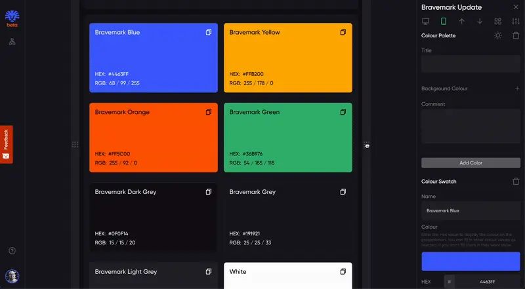The height and width of the screenshot is (289, 525).
Task: Switch to desktop preview mode
Action: (425, 22)
